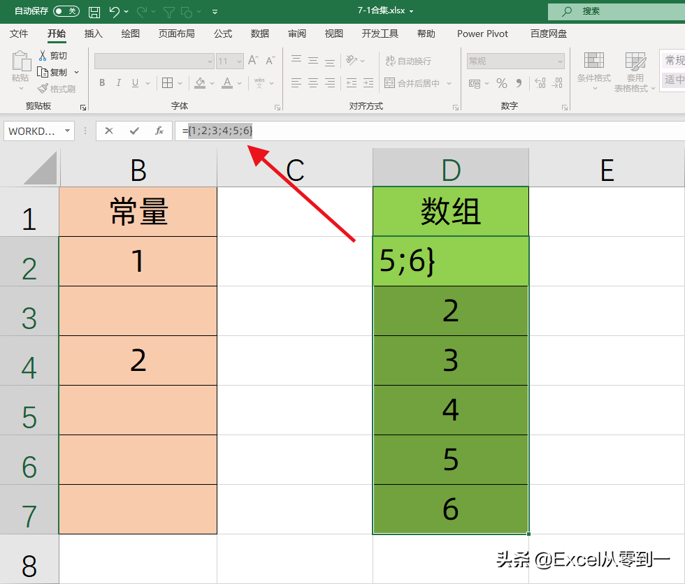This screenshot has height=584, width=685.
Task: Click the borders icon
Action: point(167,82)
